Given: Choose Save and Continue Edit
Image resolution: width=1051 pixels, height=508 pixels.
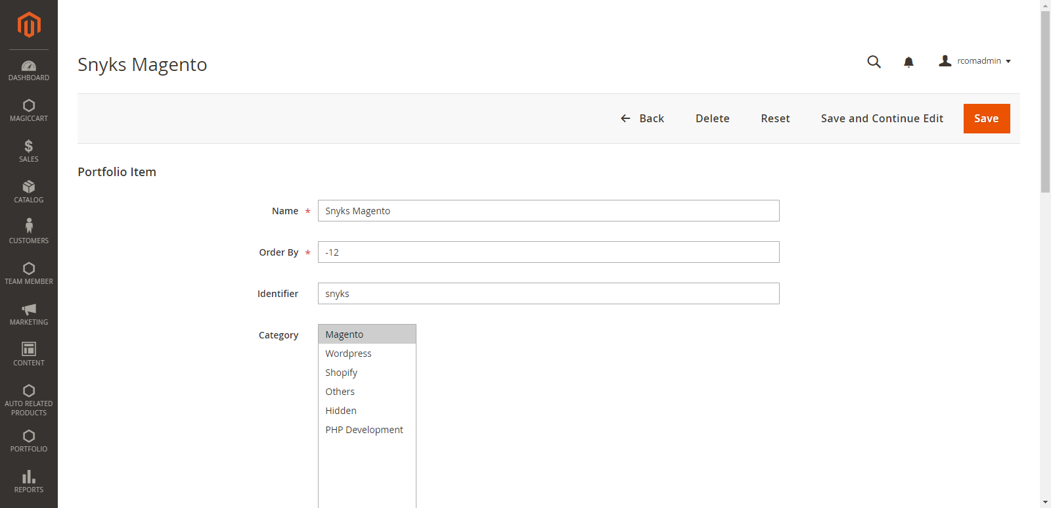Looking at the screenshot, I should coord(882,118).
